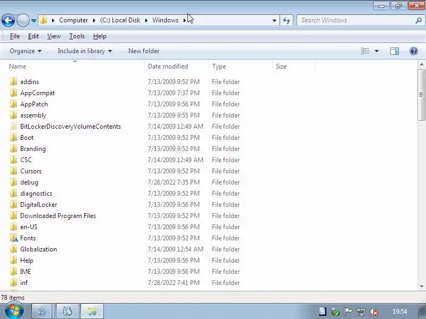This screenshot has height=319, width=426.
Task: Open the address bar history dropdown
Action: point(274,21)
